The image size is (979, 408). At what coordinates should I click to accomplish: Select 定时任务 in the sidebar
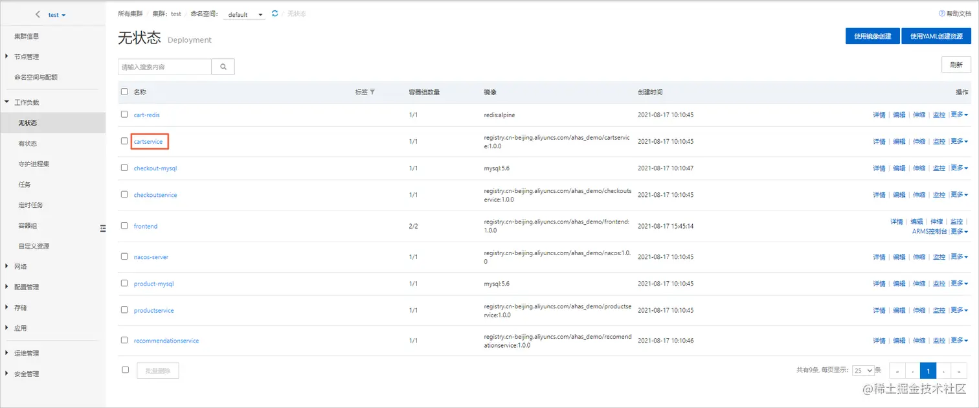[x=30, y=205]
